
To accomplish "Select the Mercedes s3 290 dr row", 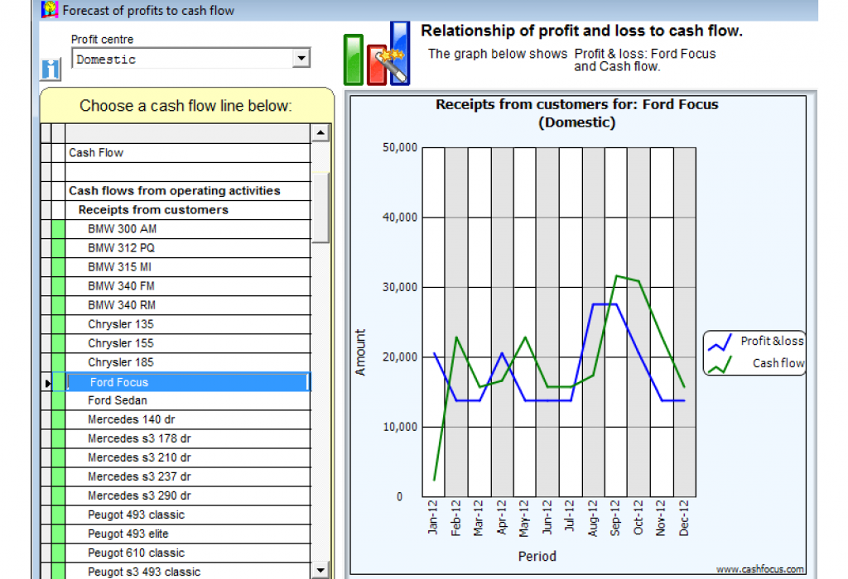I will pos(188,495).
